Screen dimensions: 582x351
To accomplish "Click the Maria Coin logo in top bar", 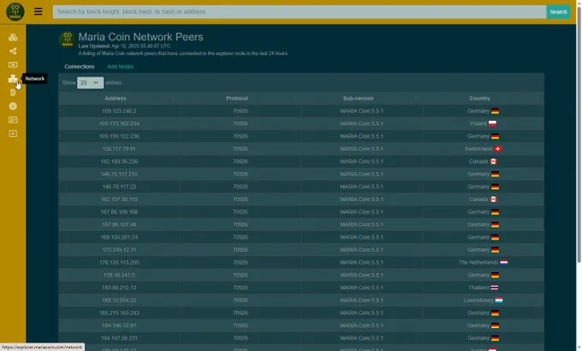I will [15, 11].
